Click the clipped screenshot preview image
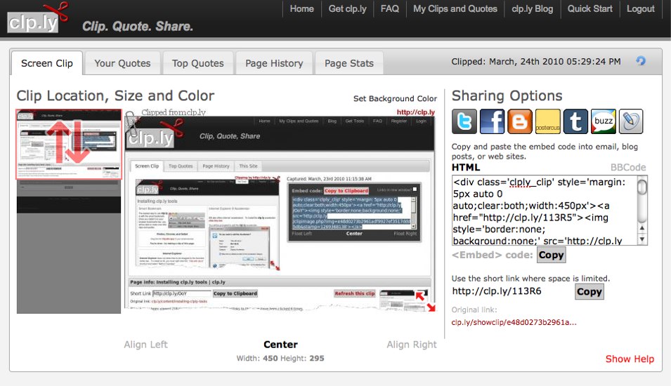This screenshot has width=671, height=386. point(280,214)
